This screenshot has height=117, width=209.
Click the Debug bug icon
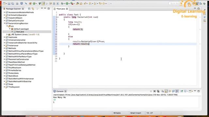point(62,4)
